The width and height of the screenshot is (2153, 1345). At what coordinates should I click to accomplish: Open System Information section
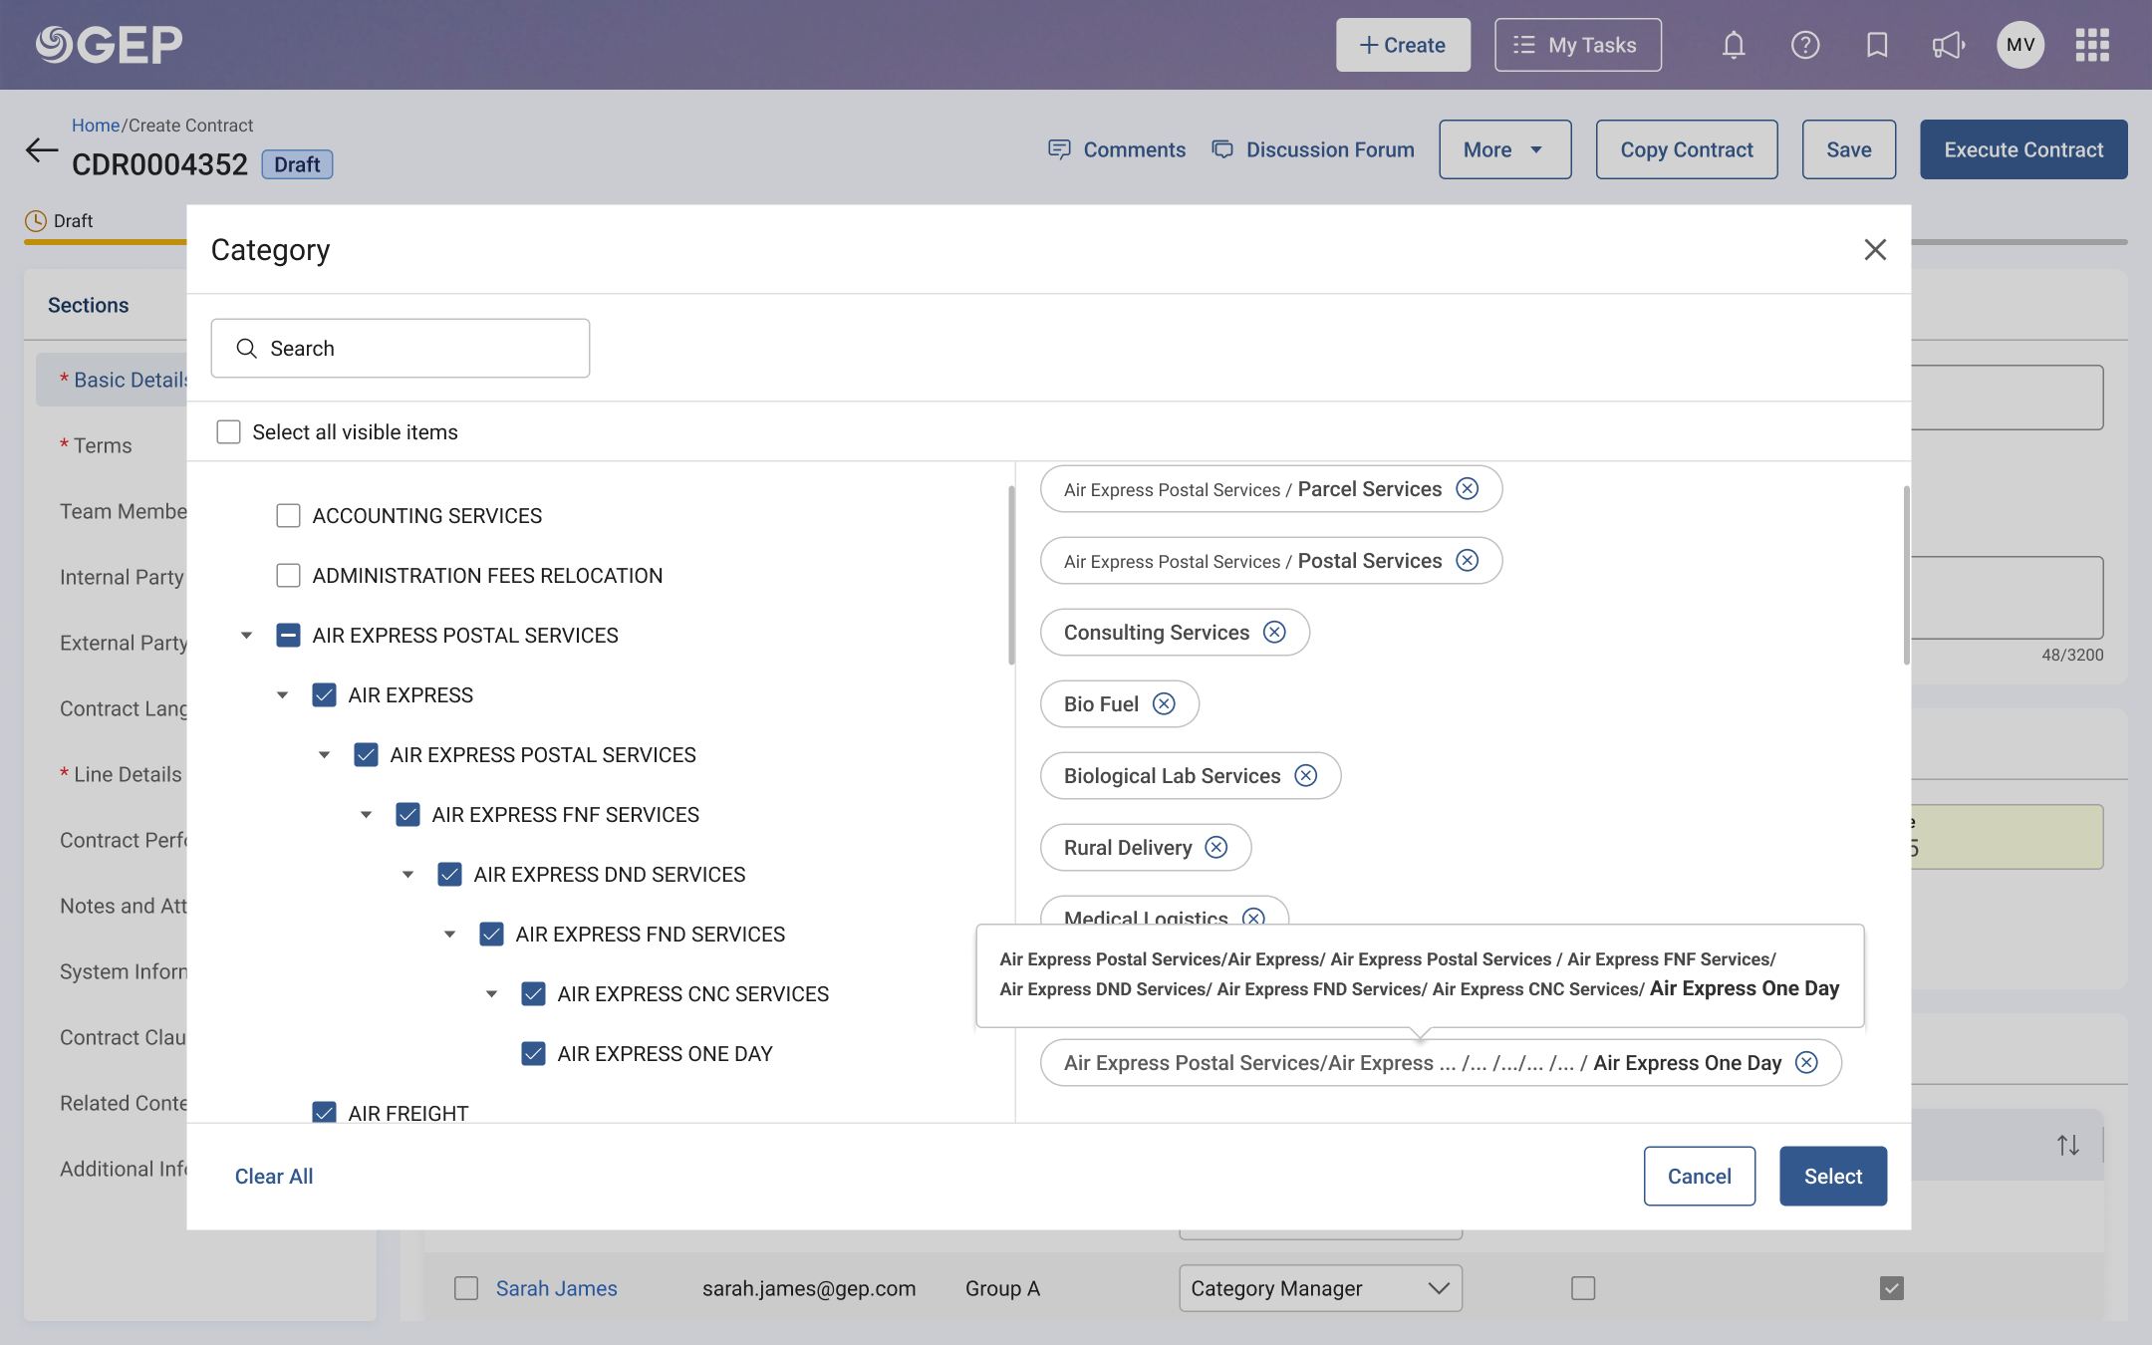(123, 971)
